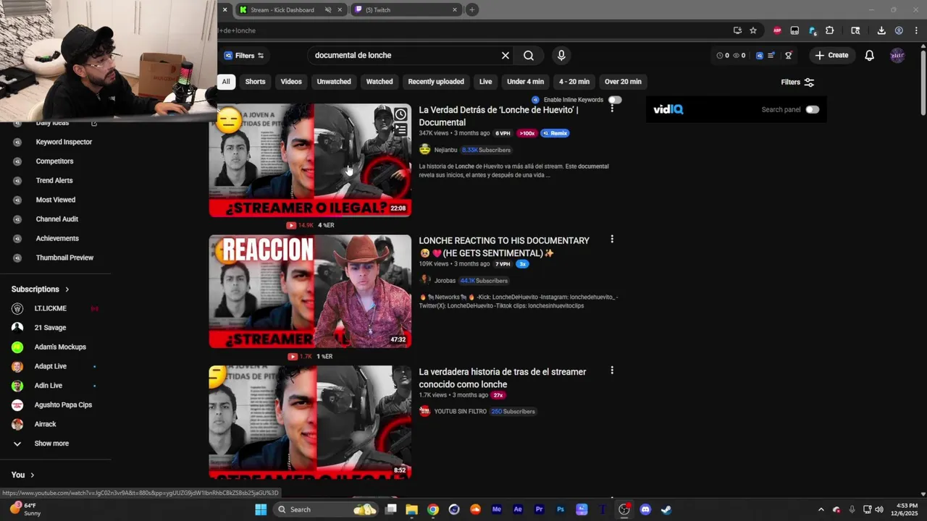Switch to the Stream - Kick Dashboard tab

pos(282,10)
